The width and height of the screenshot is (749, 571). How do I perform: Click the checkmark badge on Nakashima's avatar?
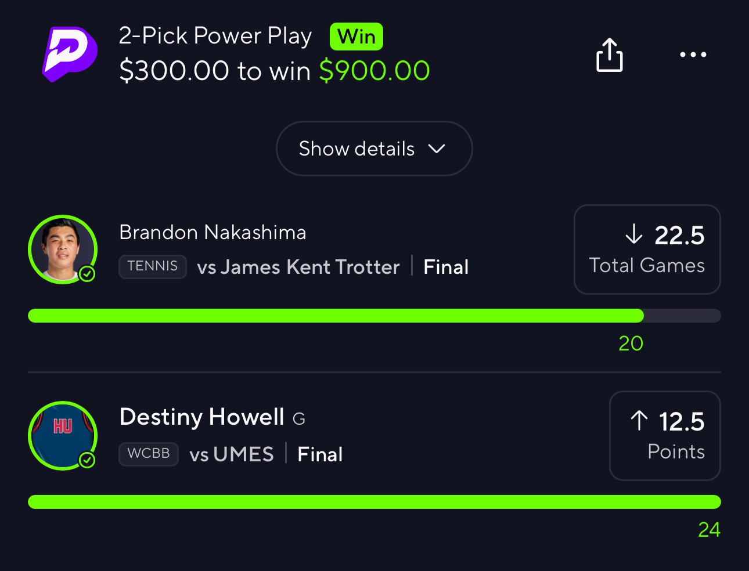87,274
